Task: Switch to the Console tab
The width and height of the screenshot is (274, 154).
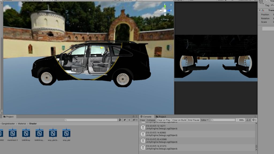Action: [146, 117]
